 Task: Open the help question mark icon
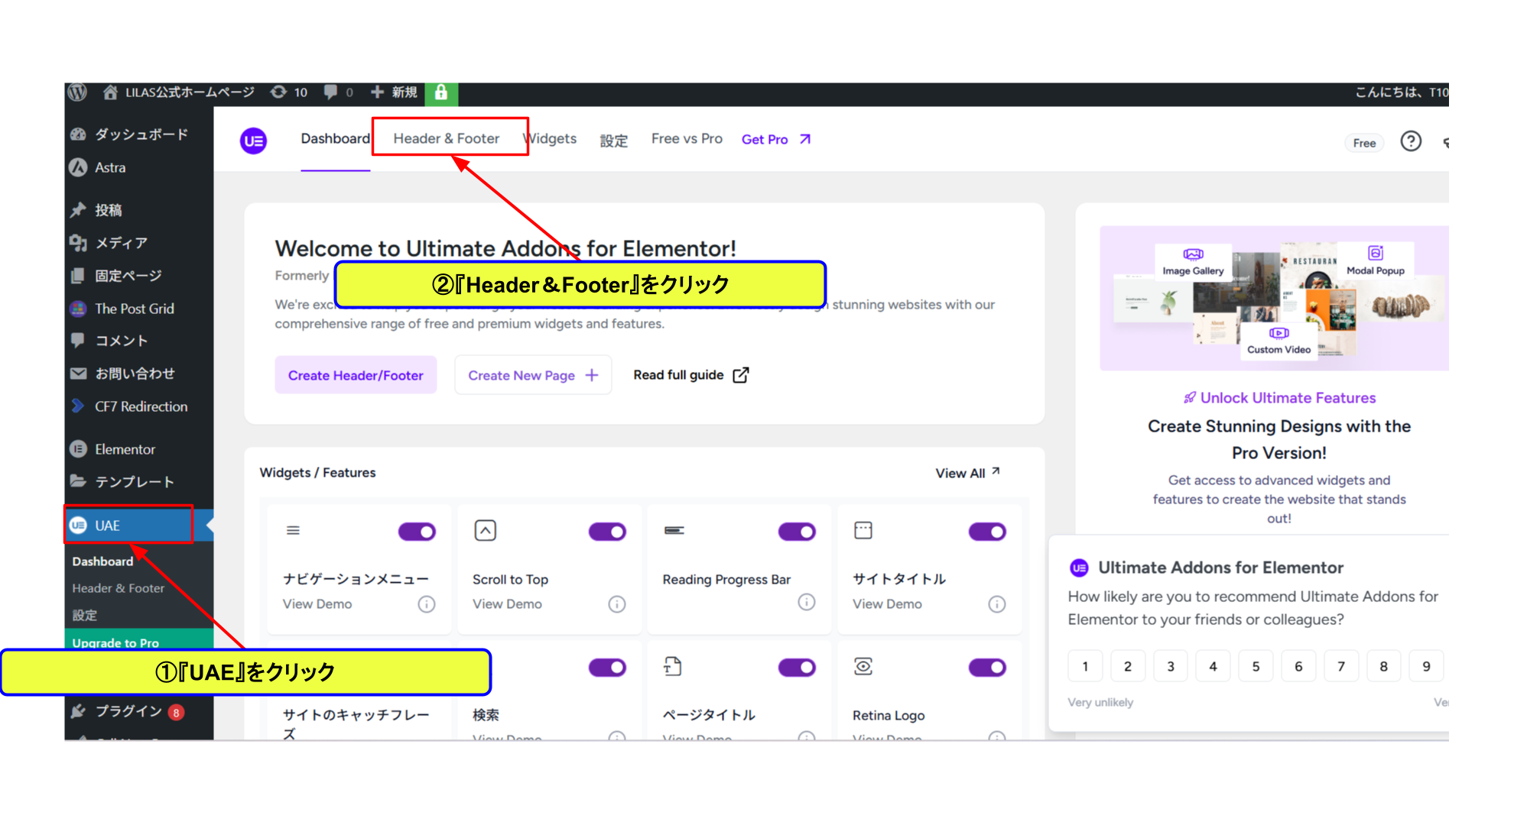point(1411,141)
